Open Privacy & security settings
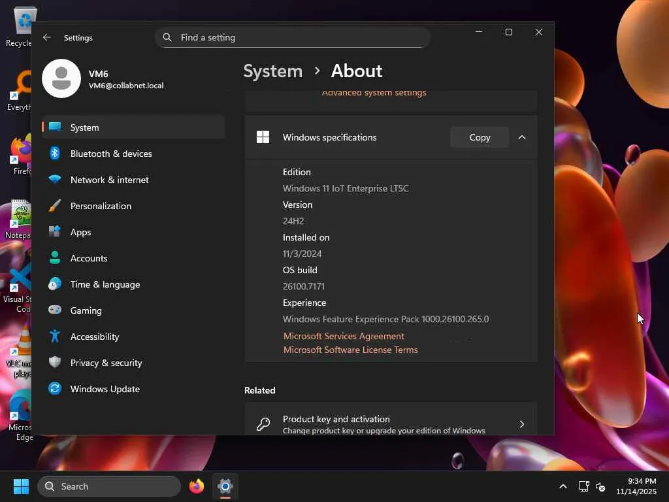 (x=133, y=363)
